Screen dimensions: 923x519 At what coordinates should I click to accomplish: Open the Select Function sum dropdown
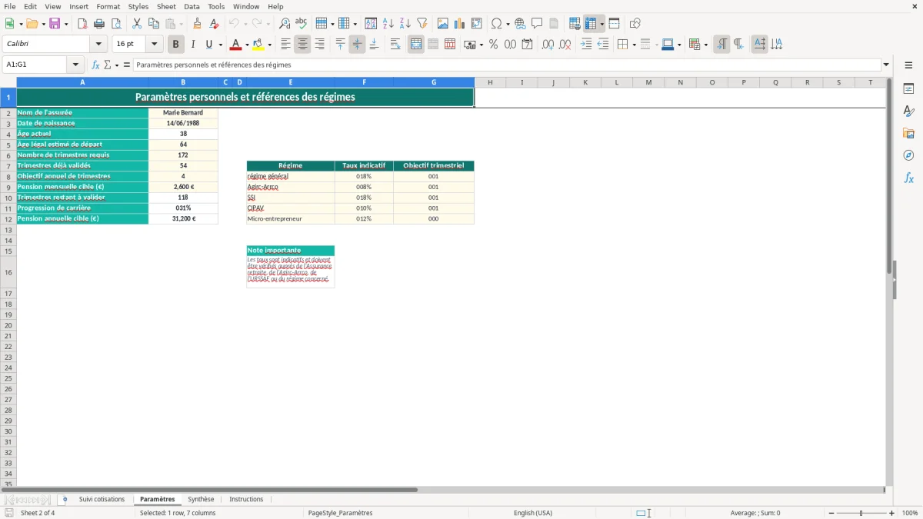(117, 65)
